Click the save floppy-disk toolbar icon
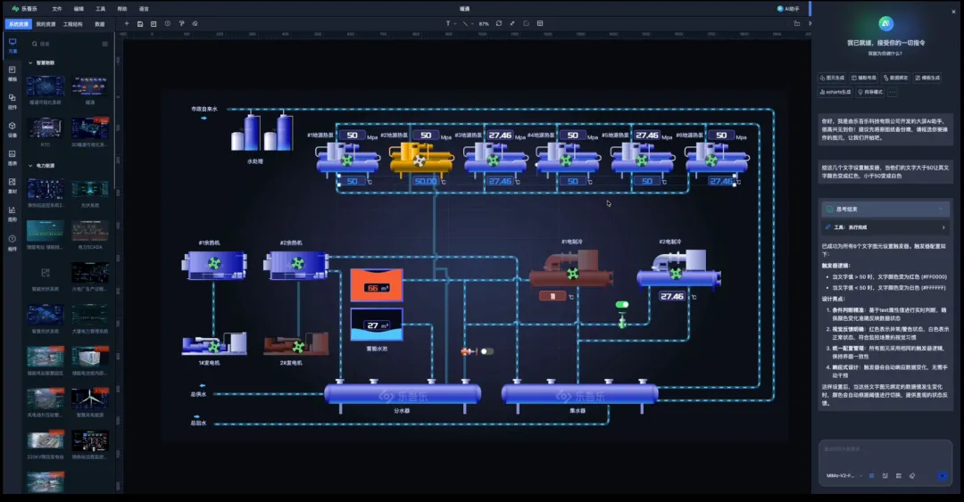Screen dimensions: 964x502 pyautogui.click(x=140, y=23)
